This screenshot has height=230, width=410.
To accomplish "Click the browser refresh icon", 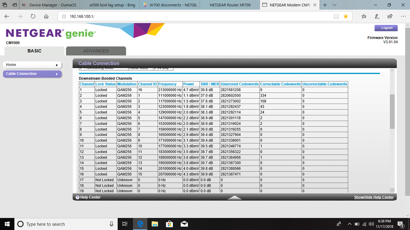I will coord(33,16).
